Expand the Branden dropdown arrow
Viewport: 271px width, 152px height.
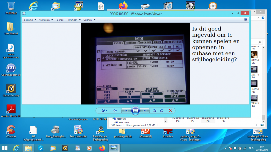tap(80, 20)
